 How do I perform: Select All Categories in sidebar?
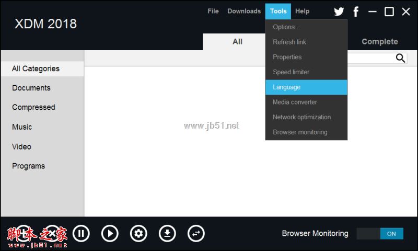(x=42, y=69)
